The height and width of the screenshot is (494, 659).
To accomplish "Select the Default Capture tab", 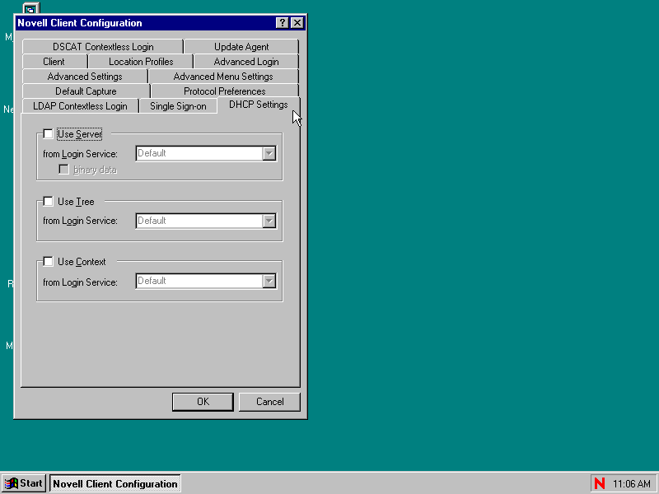I will tap(86, 91).
